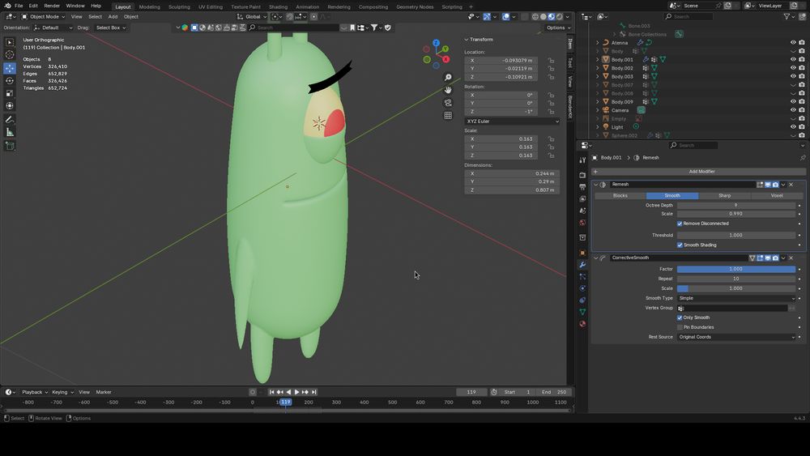The height and width of the screenshot is (456, 810).
Task: Toggle camera view icon in viewport
Action: click(x=448, y=103)
